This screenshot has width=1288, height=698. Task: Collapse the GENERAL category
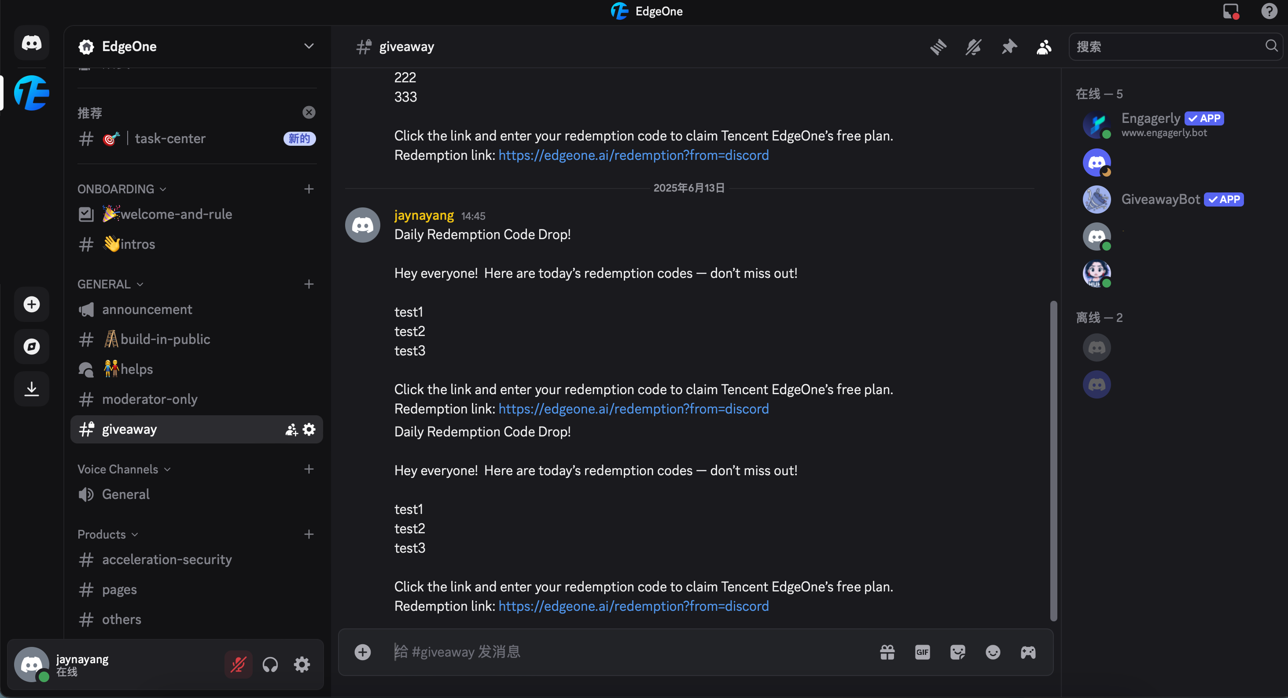[110, 284]
